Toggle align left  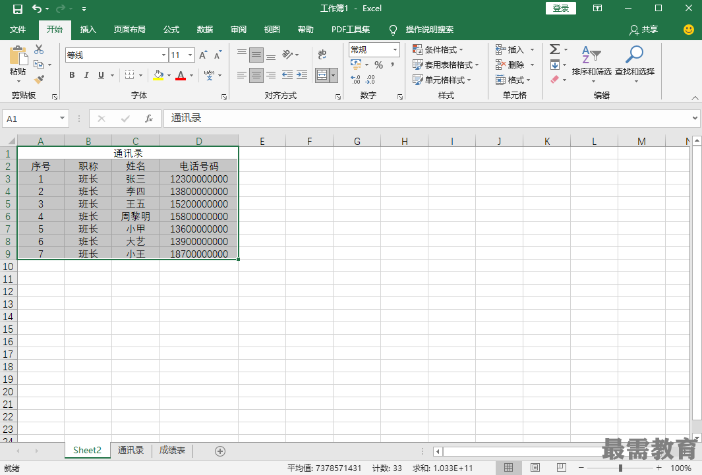pos(242,74)
